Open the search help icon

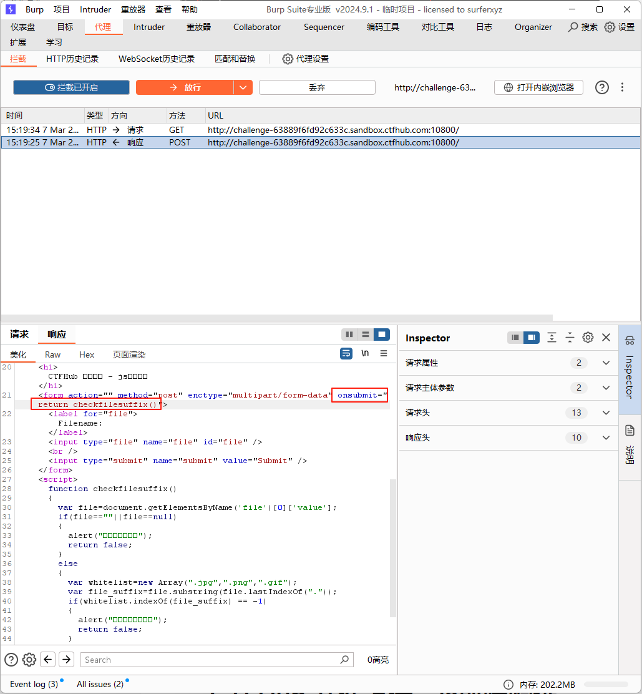click(x=11, y=660)
